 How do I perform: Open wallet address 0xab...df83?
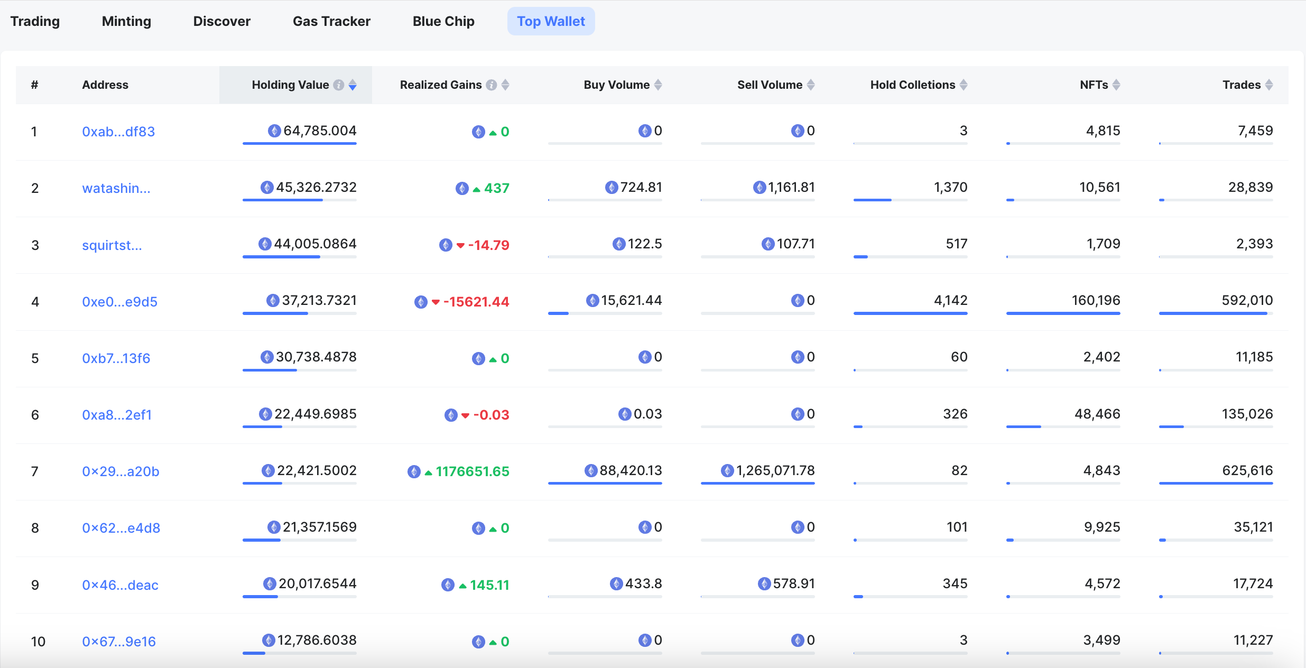[118, 132]
